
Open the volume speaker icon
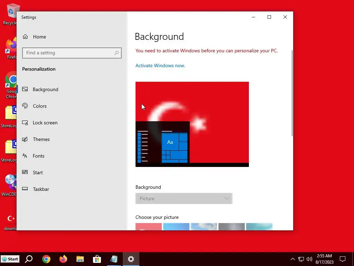pos(309,259)
